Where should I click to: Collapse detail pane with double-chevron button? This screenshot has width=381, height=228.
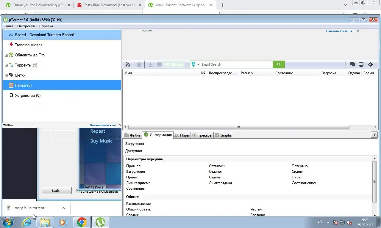pos(374,135)
